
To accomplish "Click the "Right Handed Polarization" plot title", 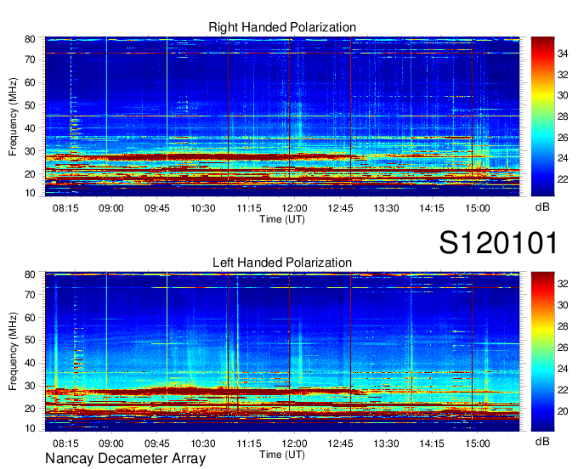I will pos(282,27).
